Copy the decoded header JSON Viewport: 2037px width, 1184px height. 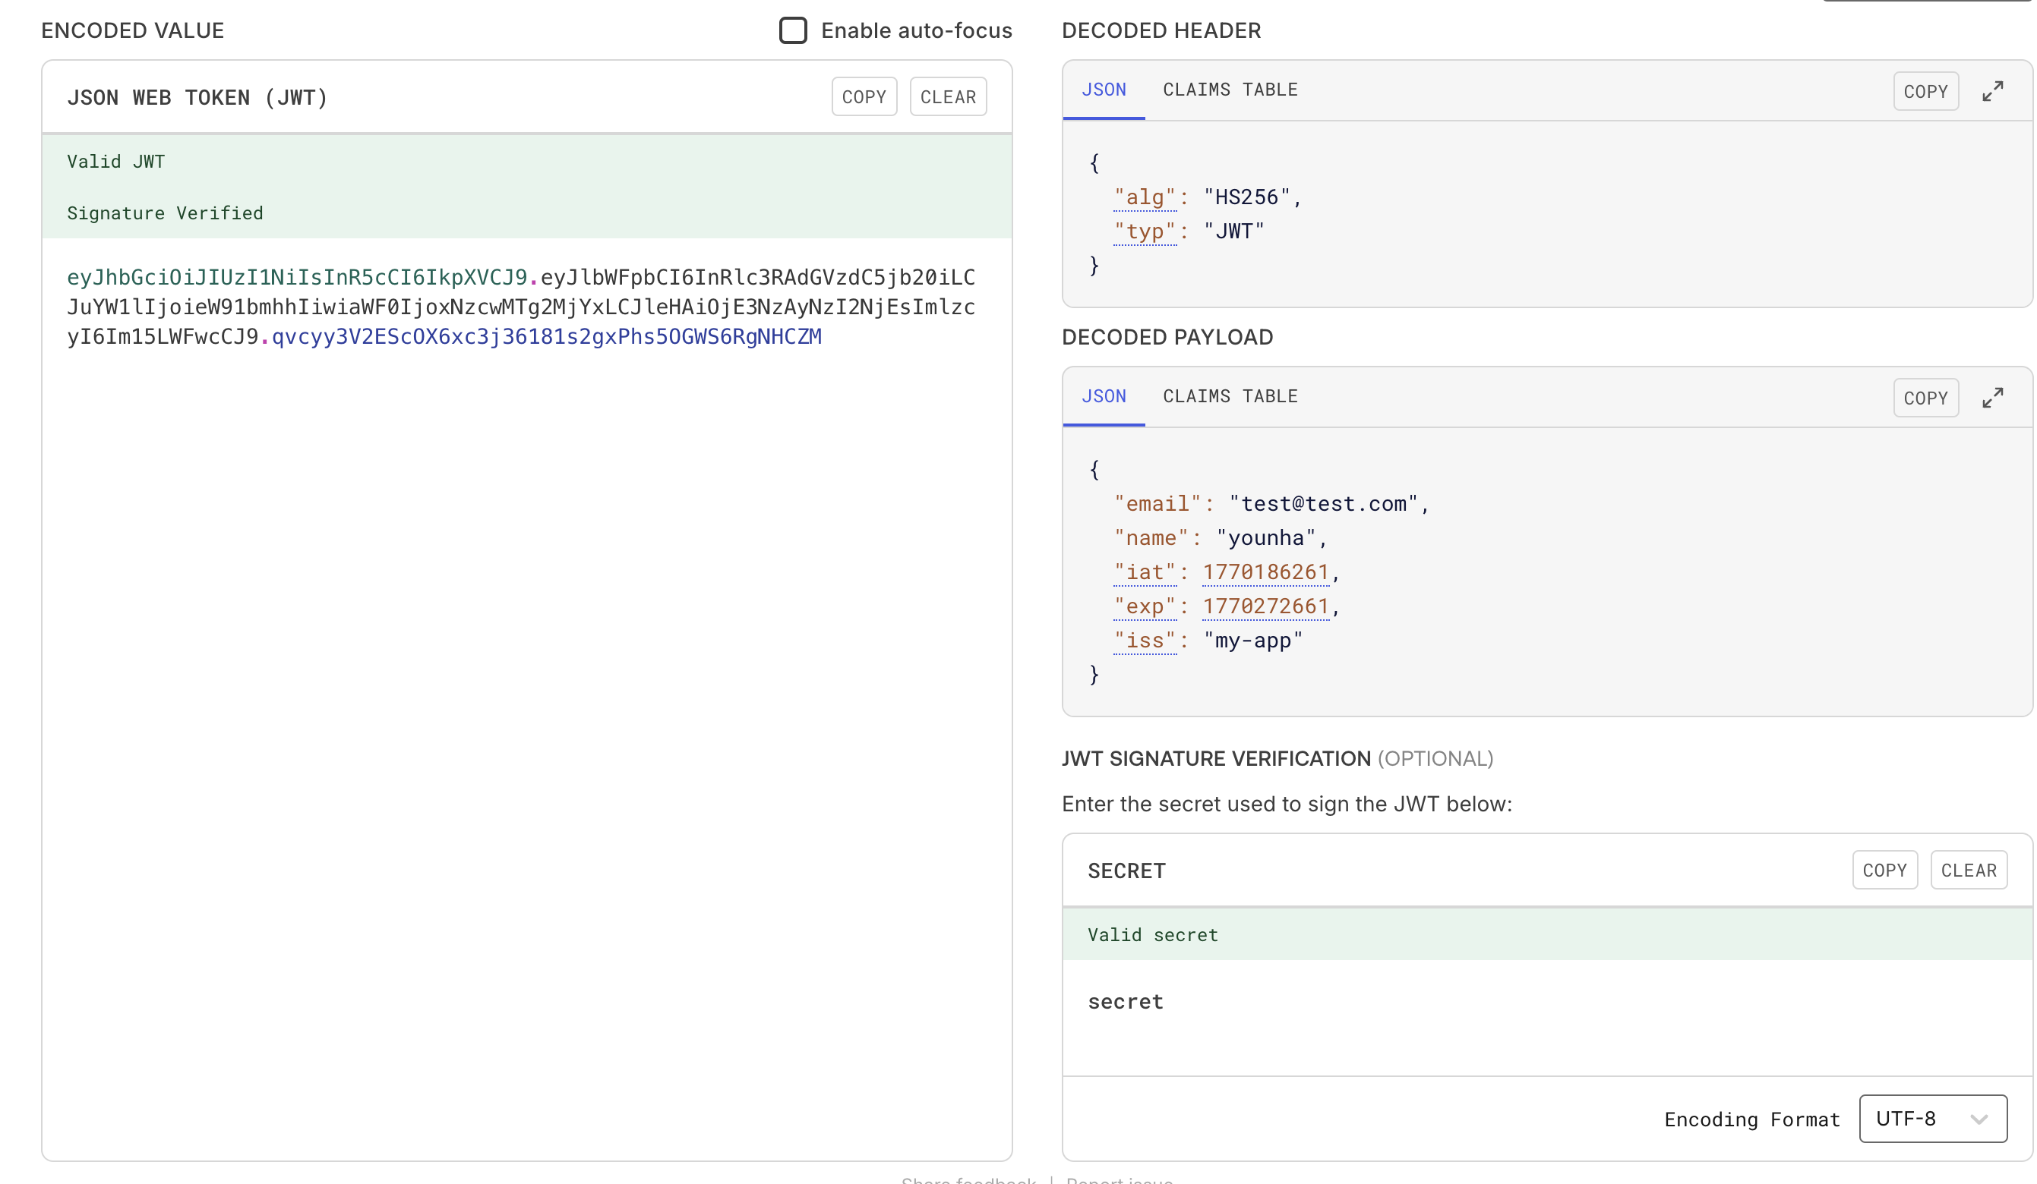(x=1925, y=91)
